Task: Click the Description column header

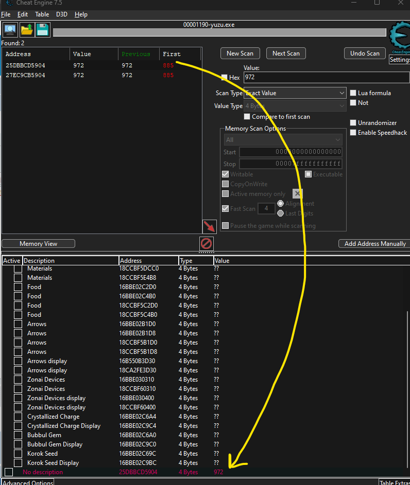Action: click(x=71, y=261)
